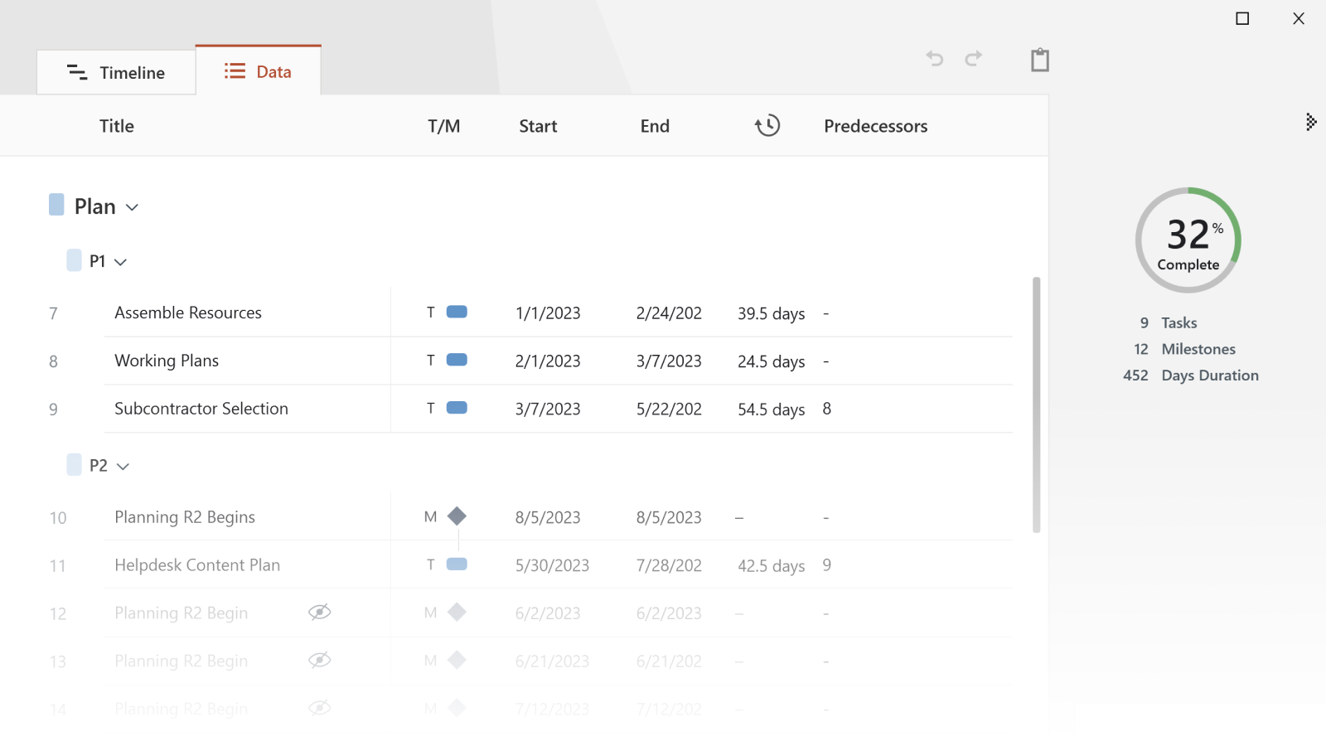This screenshot has width=1326, height=746.
Task: Toggle visibility of Planning R2 Begin on row 13
Action: 320,661
